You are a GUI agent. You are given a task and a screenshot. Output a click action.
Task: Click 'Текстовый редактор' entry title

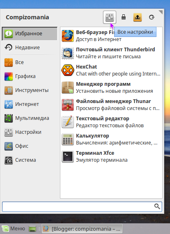[103, 119]
